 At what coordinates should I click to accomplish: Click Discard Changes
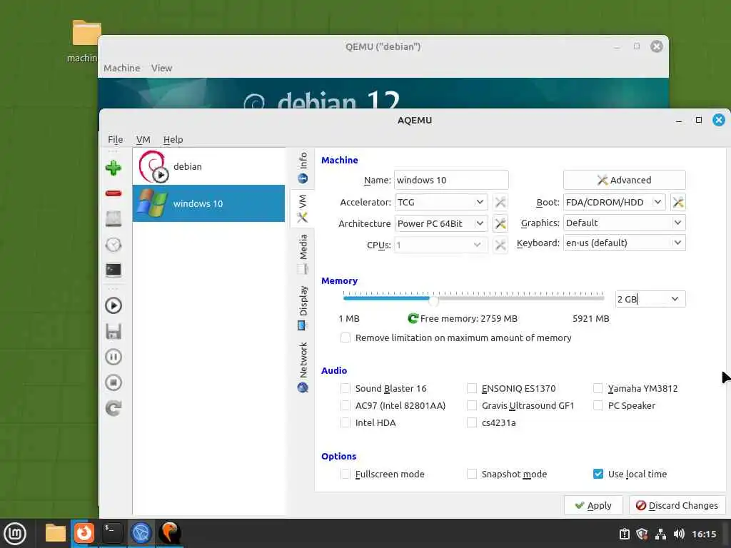pos(677,506)
